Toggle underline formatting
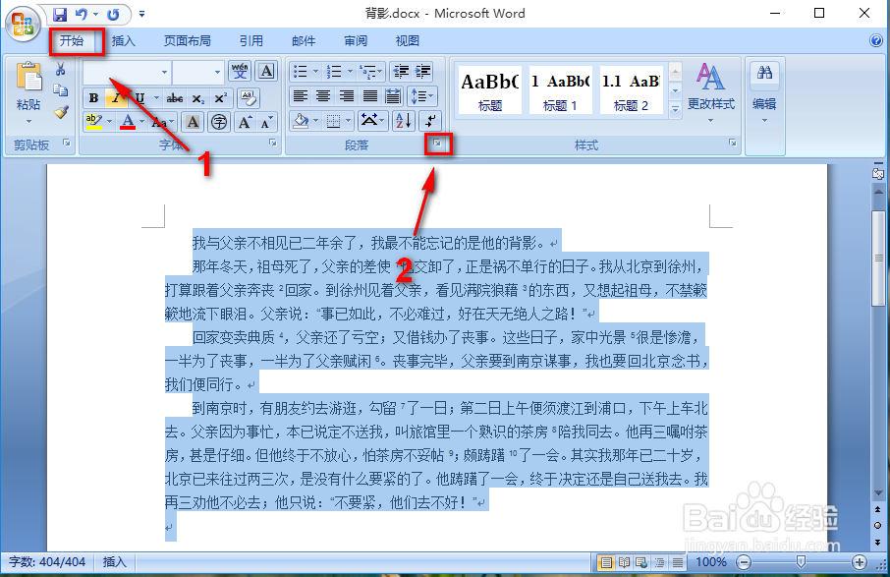The width and height of the screenshot is (890, 577). click(x=139, y=98)
